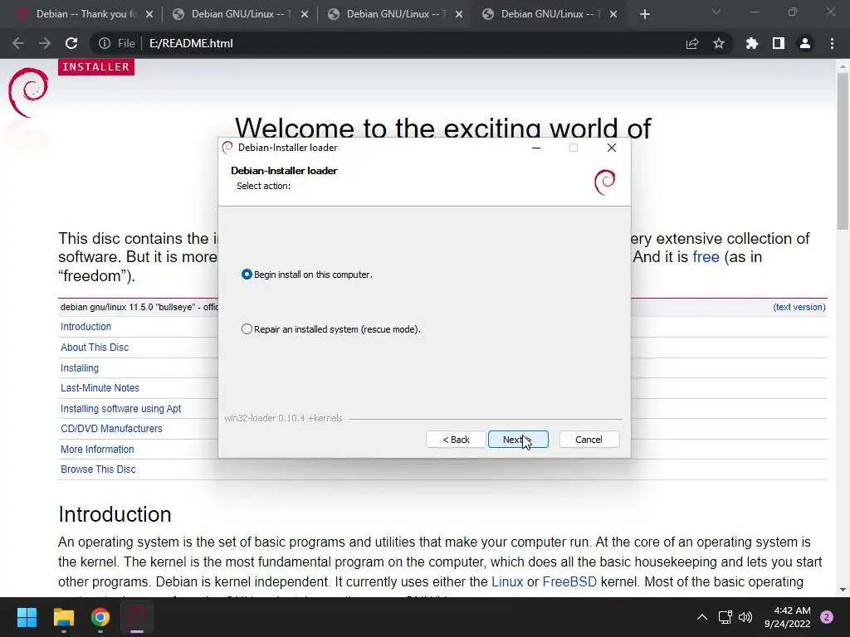Close the Debian Thank you tab

[149, 14]
